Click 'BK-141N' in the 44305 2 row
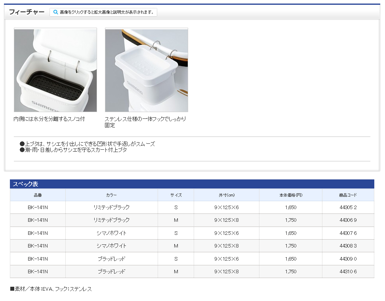This screenshot has width=385, height=301. click(x=38, y=208)
